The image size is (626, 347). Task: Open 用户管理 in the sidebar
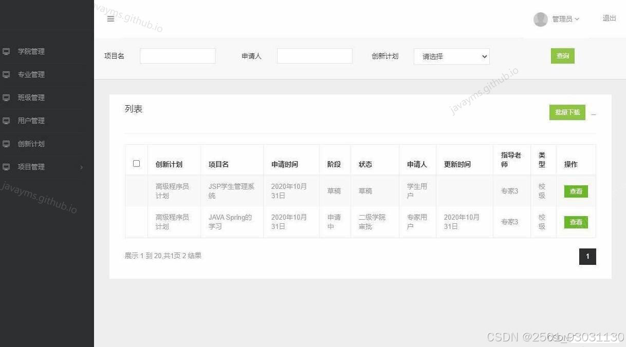coord(31,121)
